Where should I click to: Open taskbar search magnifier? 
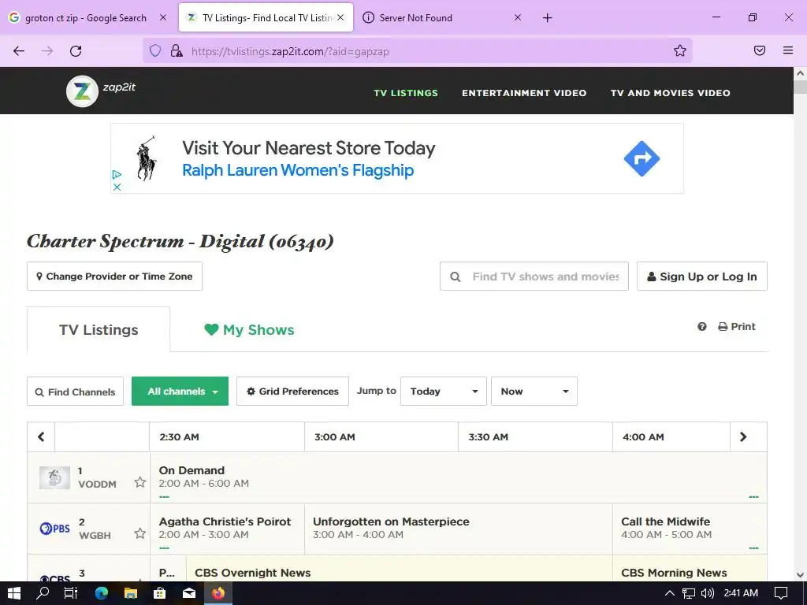pyautogui.click(x=43, y=593)
